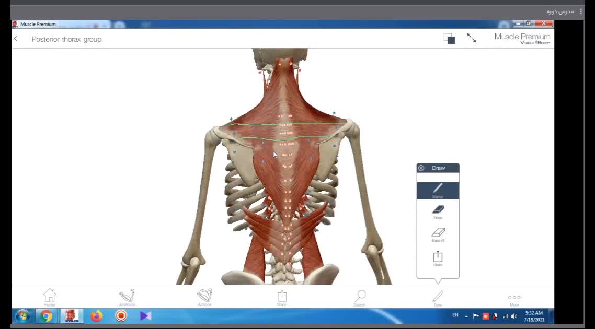Enter fullscreen with diagonal arrows icon
The image size is (595, 329).
(471, 38)
